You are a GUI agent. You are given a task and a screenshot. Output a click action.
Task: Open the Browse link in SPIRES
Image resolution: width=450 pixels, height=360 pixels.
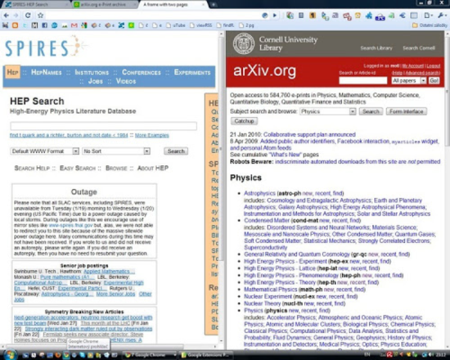[116, 168]
